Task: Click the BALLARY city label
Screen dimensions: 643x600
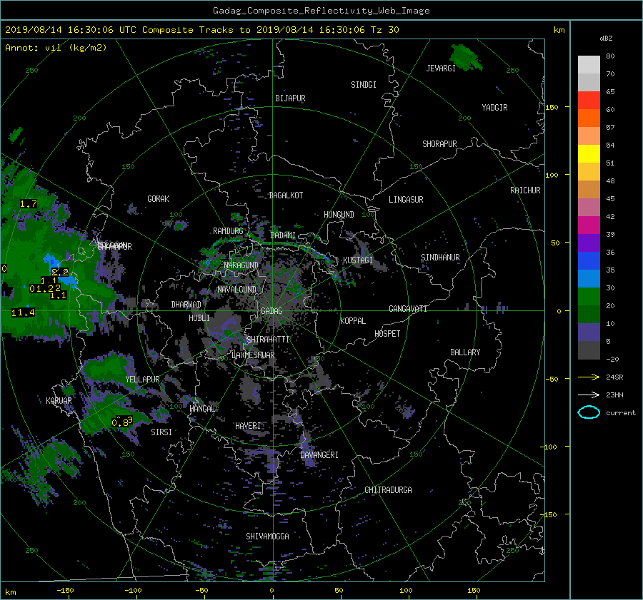Action: 465,352
